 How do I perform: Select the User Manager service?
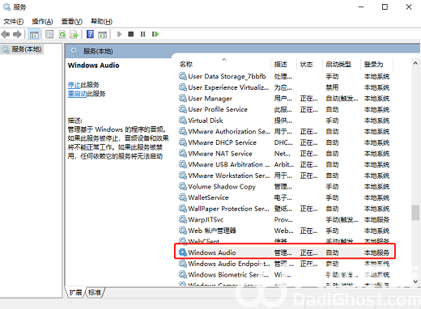point(284,99)
